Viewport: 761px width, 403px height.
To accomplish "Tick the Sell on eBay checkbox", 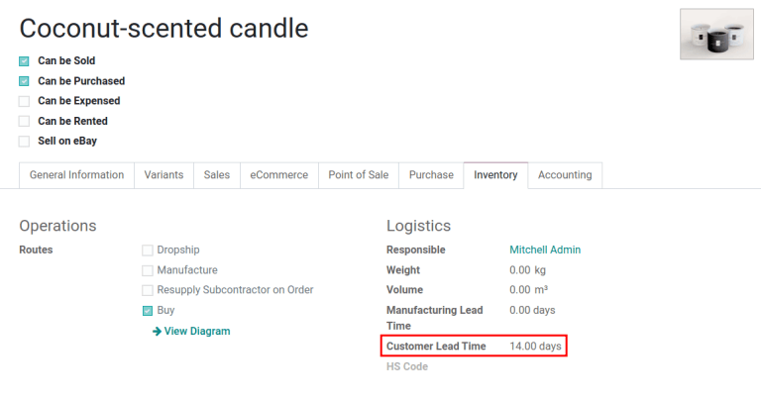I will pos(24,142).
